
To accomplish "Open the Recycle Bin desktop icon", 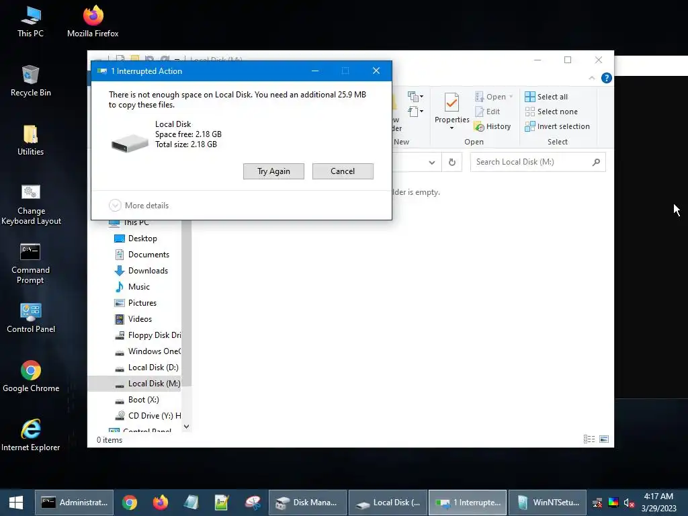I will point(31,81).
